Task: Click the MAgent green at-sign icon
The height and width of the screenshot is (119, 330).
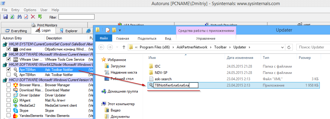Action: click(15, 100)
